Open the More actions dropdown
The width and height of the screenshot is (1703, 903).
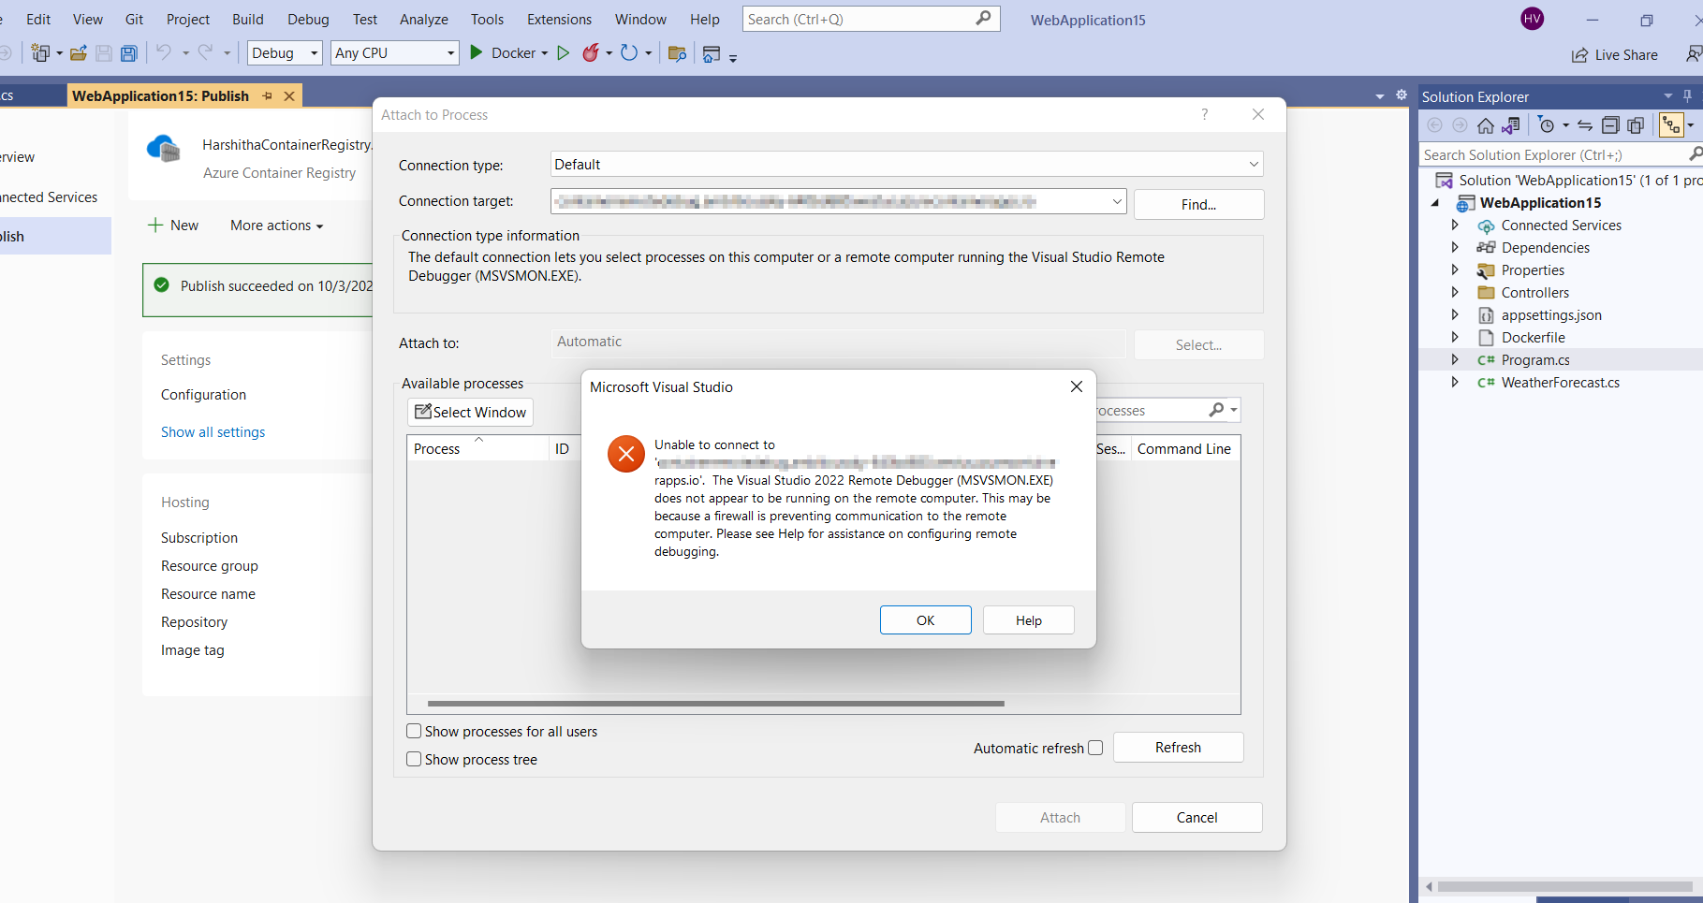[276, 226]
